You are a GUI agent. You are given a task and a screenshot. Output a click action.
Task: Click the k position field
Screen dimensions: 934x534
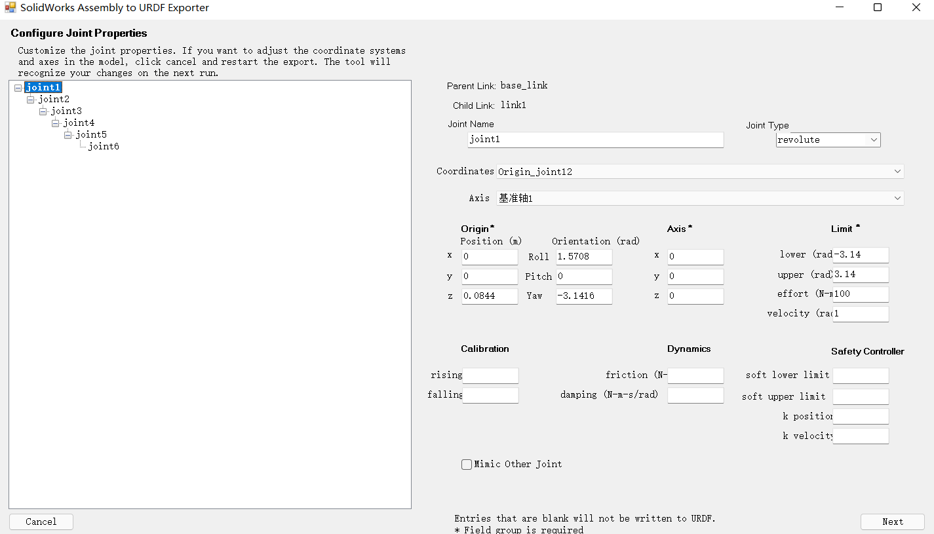click(861, 416)
